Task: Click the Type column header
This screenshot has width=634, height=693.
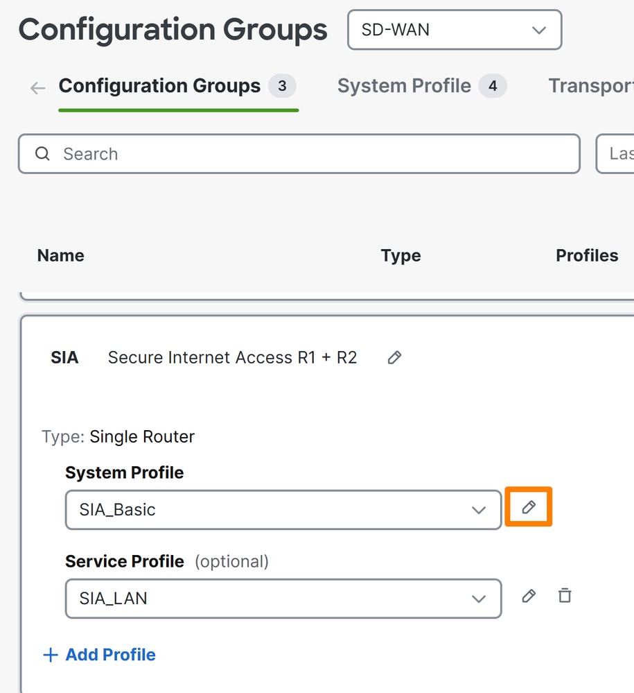Action: click(400, 255)
